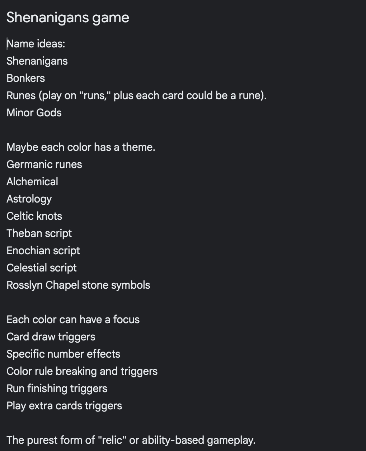Viewport: 366px width, 451px height.
Task: Click the "Play extra cards triggers" line
Action: (x=64, y=406)
